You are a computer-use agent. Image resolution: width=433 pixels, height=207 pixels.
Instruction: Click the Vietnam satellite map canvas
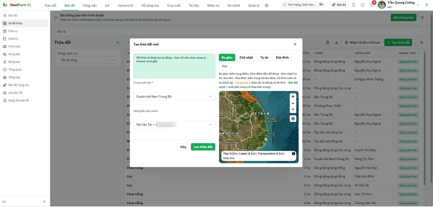(x=259, y=127)
